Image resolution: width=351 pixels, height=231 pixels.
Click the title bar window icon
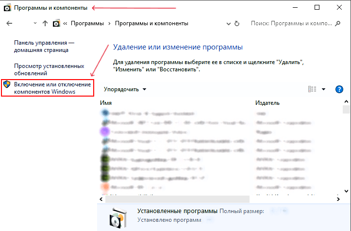coord(7,8)
